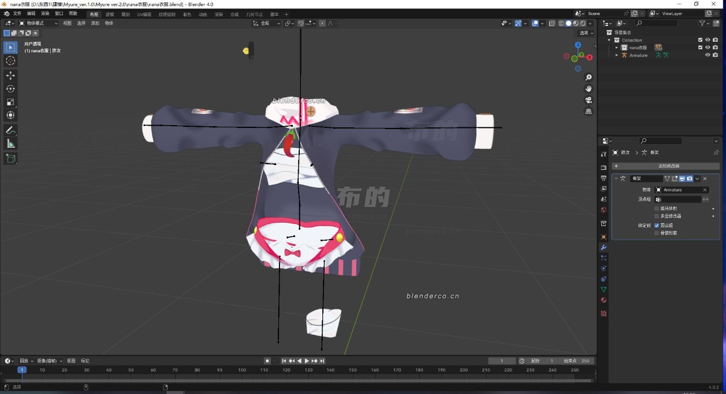
Task: Open the Output properties tab
Action: pyautogui.click(x=603, y=178)
